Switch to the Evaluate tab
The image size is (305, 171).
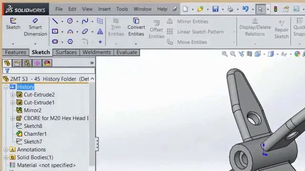point(127,52)
